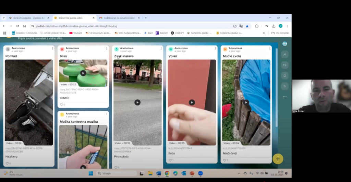The image size is (351, 182).
Task: Click the Padlet remake icon
Action: click(x=285, y=65)
